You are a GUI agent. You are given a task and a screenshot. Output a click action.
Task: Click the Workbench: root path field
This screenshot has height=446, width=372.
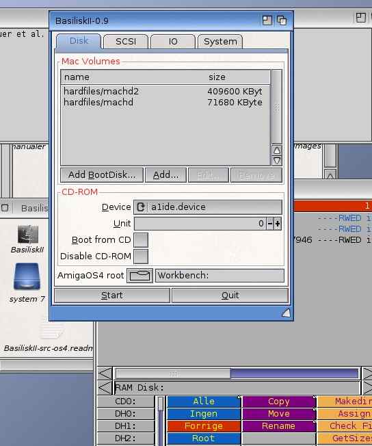tap(220, 276)
